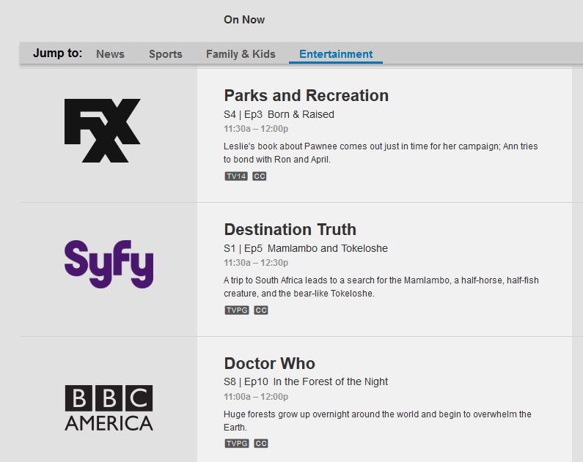Click the Syfy channel logo

(x=109, y=264)
